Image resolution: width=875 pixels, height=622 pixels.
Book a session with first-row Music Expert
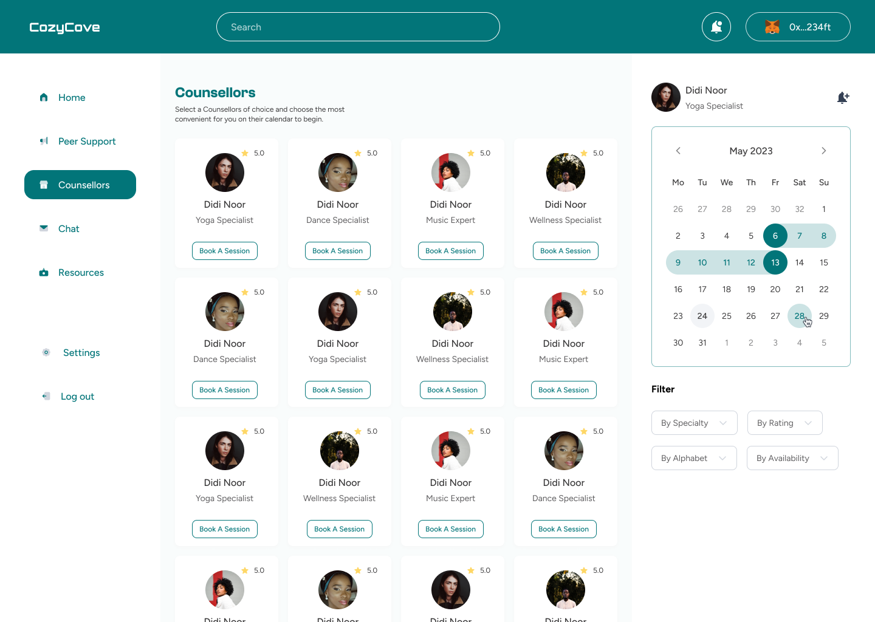(x=451, y=251)
